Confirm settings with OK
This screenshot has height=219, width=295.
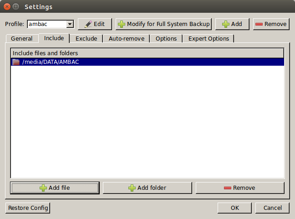pos(234,208)
